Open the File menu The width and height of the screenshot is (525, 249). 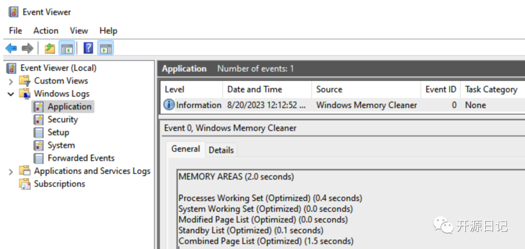point(16,31)
